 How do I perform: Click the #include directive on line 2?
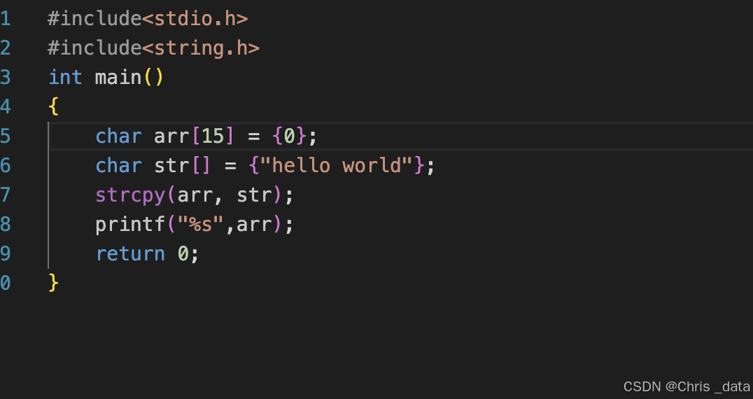[x=94, y=48]
